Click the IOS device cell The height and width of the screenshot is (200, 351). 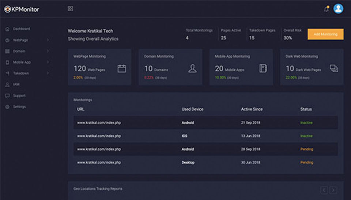[x=184, y=136]
